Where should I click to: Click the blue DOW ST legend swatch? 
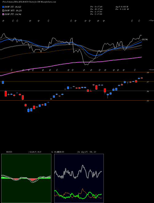click(3, 7)
